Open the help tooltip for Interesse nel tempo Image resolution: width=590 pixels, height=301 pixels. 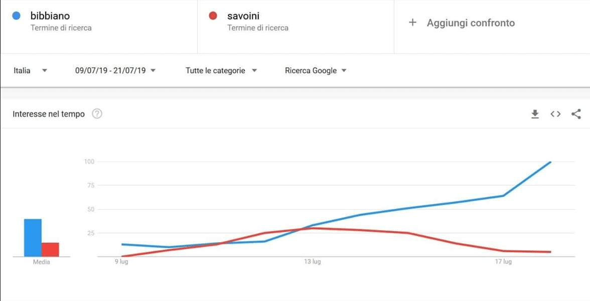(97, 114)
